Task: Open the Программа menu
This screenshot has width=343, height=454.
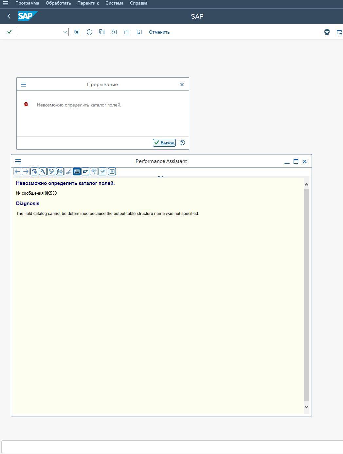Action: 27,3
